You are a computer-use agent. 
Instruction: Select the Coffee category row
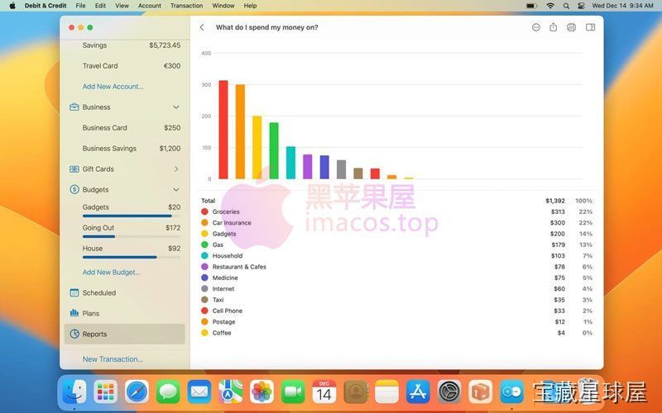point(396,333)
